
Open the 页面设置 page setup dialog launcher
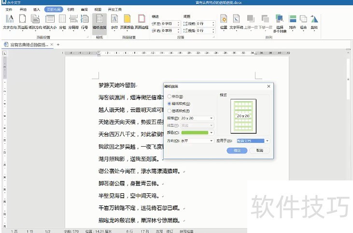[x=88, y=37]
